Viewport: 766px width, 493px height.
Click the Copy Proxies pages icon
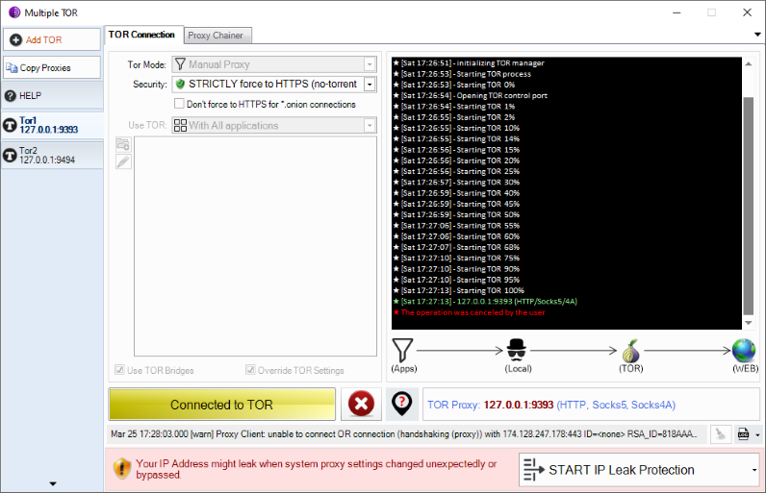click(x=12, y=68)
